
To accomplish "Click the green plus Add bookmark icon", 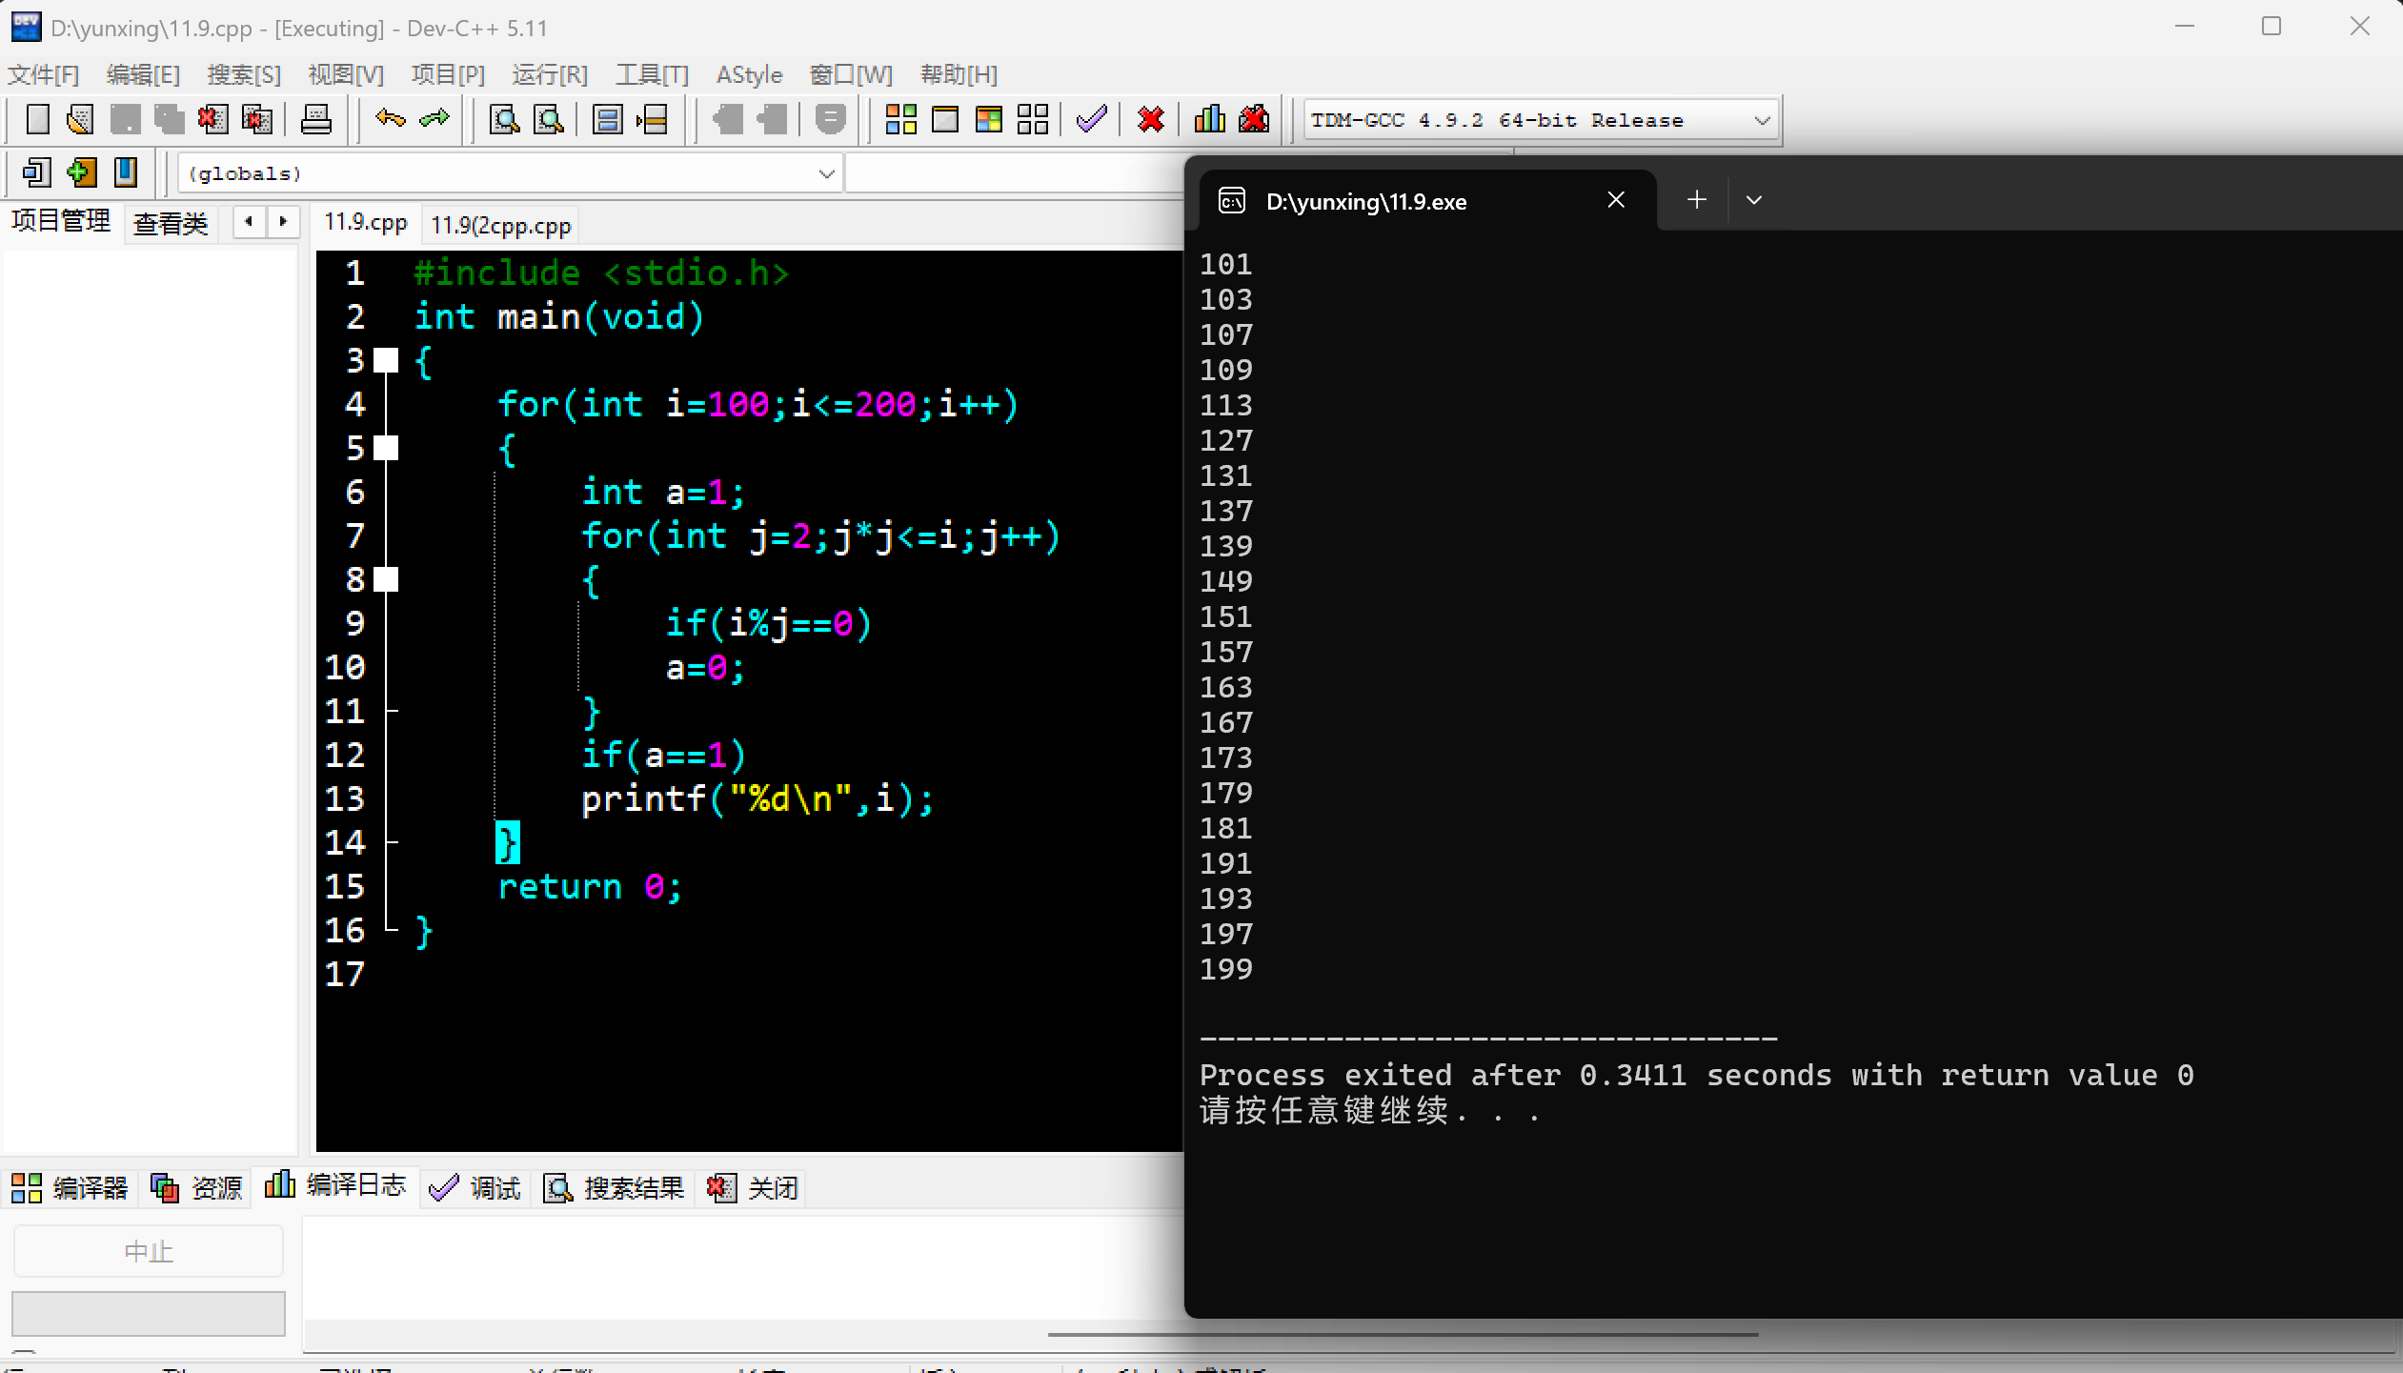I will point(82,172).
